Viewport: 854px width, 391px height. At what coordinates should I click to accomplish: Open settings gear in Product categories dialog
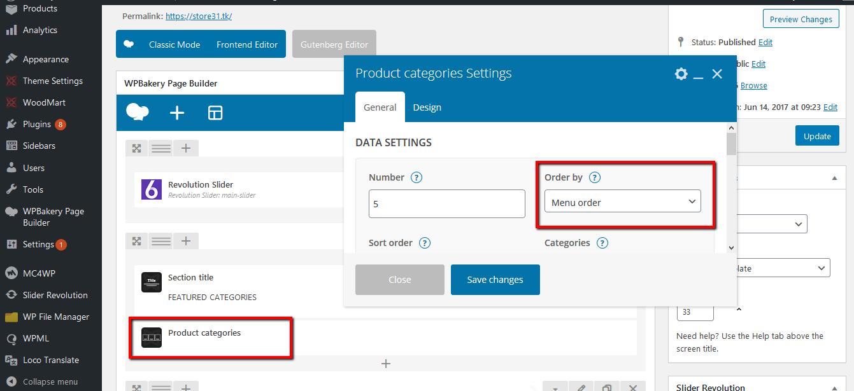[681, 74]
